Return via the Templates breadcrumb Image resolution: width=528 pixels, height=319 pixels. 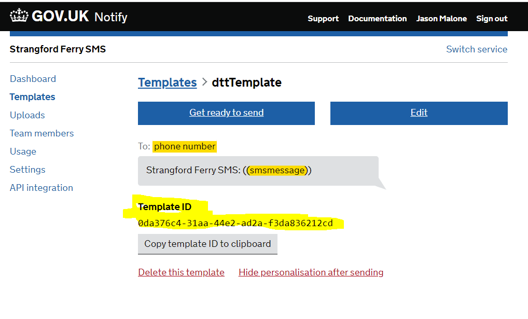(x=167, y=82)
